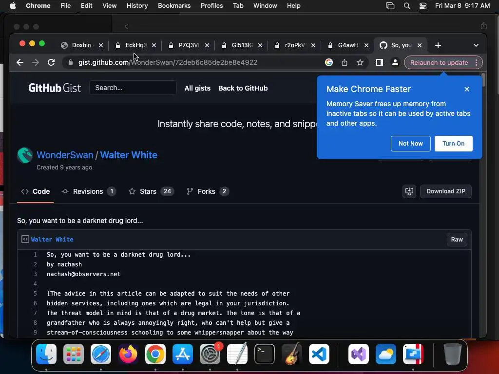The width and height of the screenshot is (499, 374).
Task: Open the Chrome profile avatar
Action: coord(395,62)
